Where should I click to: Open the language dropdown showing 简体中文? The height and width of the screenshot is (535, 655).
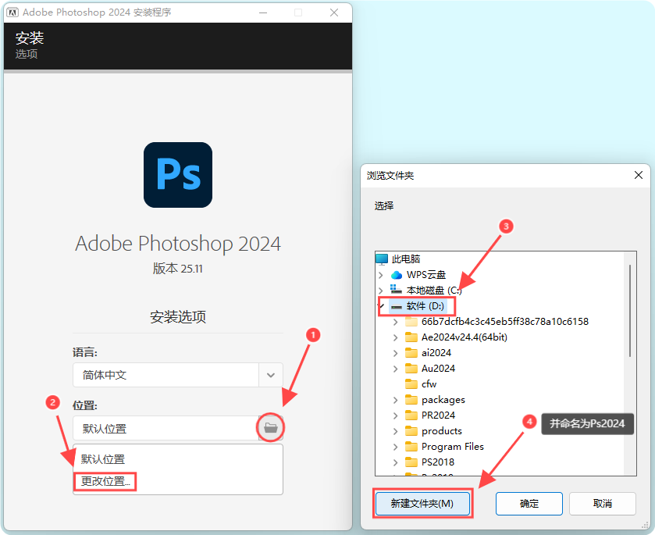point(178,375)
